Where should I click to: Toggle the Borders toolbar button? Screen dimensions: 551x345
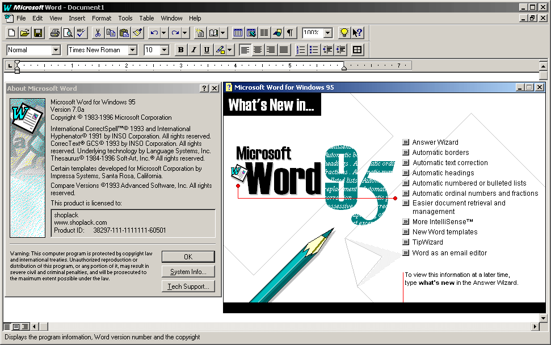tap(357, 50)
